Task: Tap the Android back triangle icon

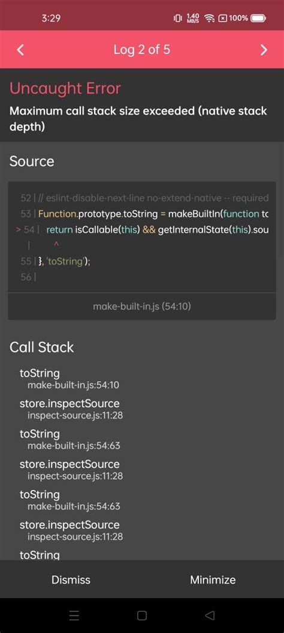Action: [210, 615]
